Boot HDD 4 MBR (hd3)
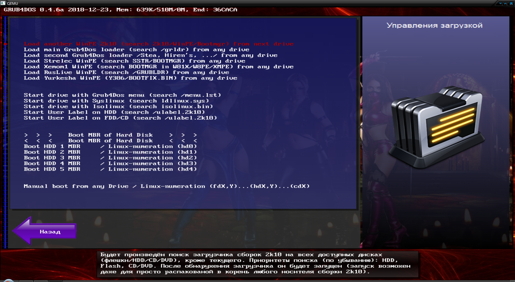Screen dimensions: 515x282 (110, 164)
